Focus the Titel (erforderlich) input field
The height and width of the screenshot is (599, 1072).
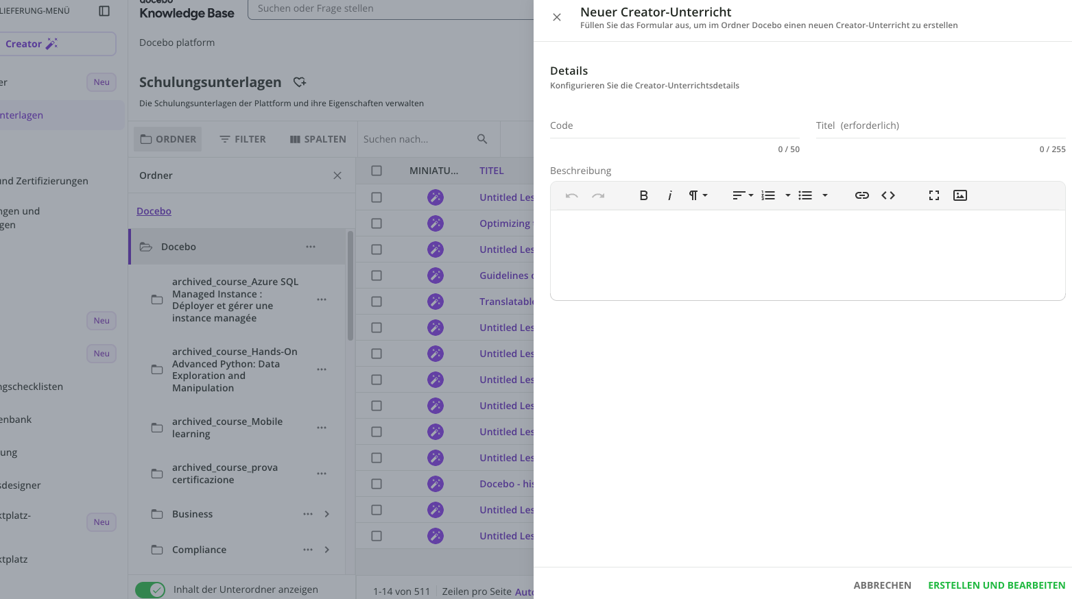[x=941, y=125]
